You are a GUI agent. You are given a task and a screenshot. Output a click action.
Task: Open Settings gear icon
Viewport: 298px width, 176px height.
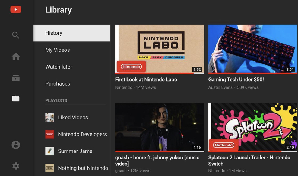pos(16,166)
